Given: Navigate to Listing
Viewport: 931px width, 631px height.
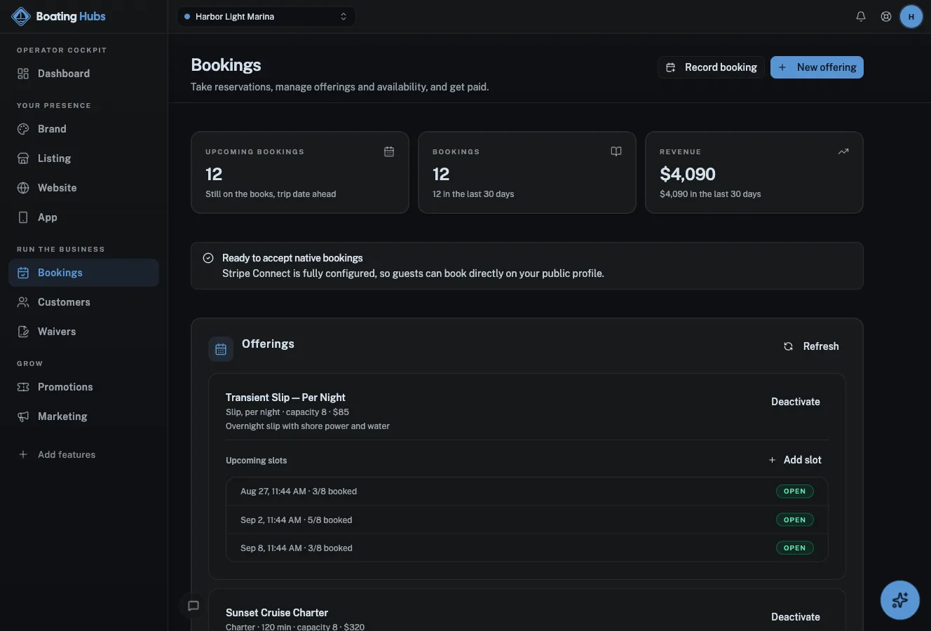Looking at the screenshot, I should pos(84,158).
